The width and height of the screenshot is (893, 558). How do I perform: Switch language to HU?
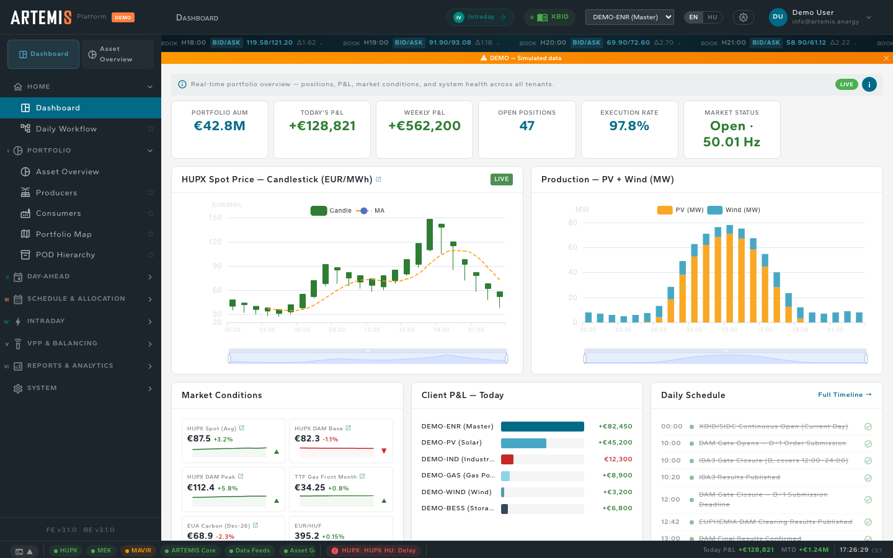click(x=712, y=17)
